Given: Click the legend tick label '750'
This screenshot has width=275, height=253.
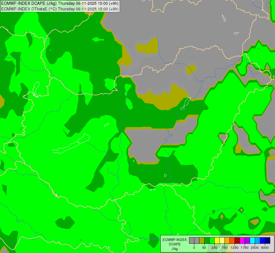Looking at the screenshot, I should [224, 248].
